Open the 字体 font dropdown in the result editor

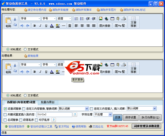(x=30, y=65)
